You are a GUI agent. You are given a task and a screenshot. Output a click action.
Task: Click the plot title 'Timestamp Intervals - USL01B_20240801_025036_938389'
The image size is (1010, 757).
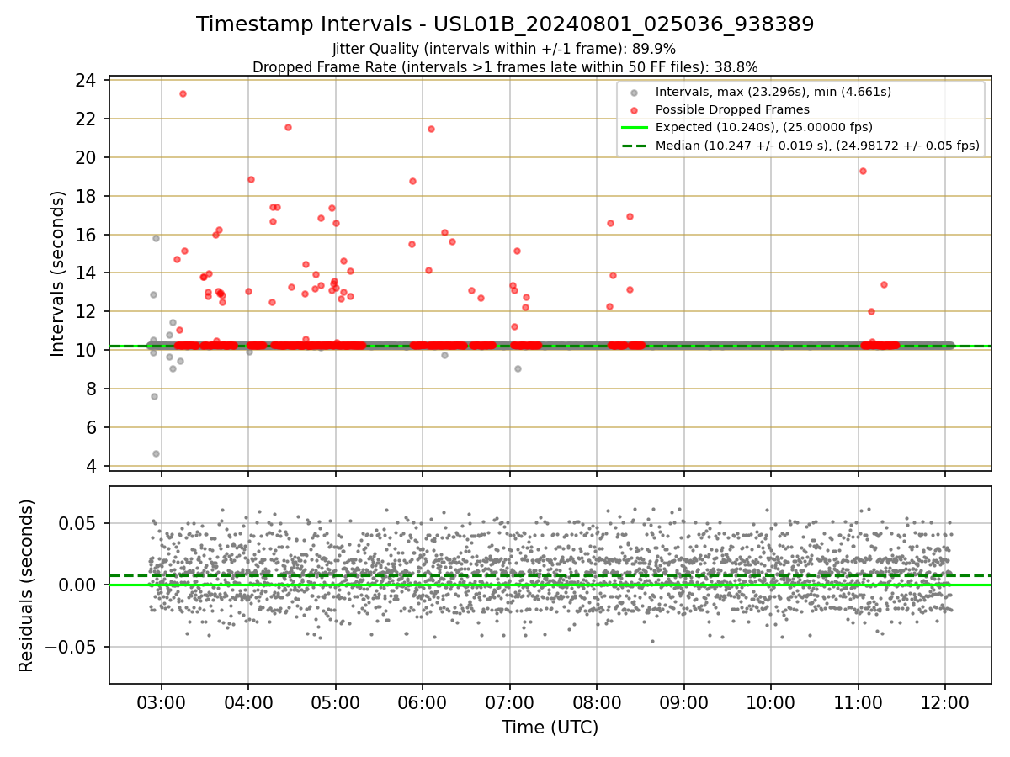coord(505,24)
